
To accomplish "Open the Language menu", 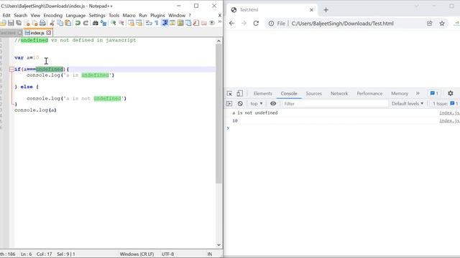I will coord(75,15).
